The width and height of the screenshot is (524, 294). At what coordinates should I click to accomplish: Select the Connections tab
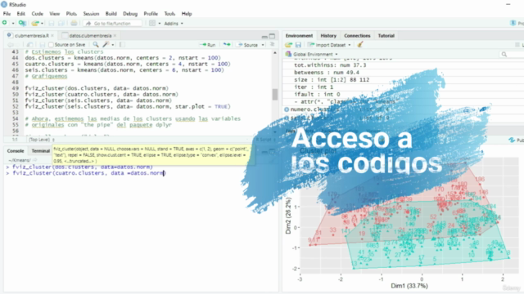coord(357,36)
